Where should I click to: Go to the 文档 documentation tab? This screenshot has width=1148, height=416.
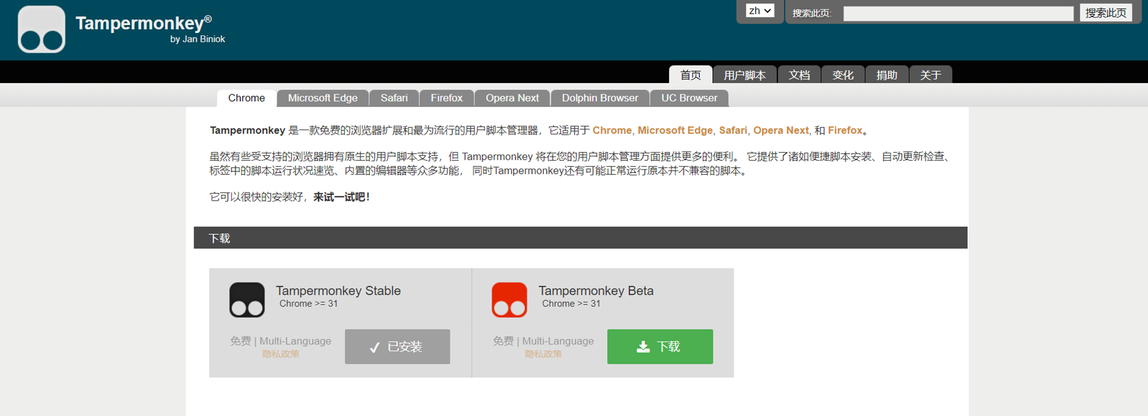click(799, 75)
